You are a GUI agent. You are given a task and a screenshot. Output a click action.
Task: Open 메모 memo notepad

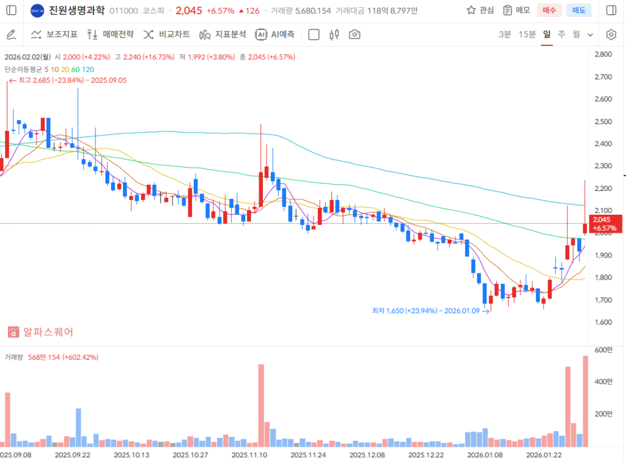(x=517, y=10)
